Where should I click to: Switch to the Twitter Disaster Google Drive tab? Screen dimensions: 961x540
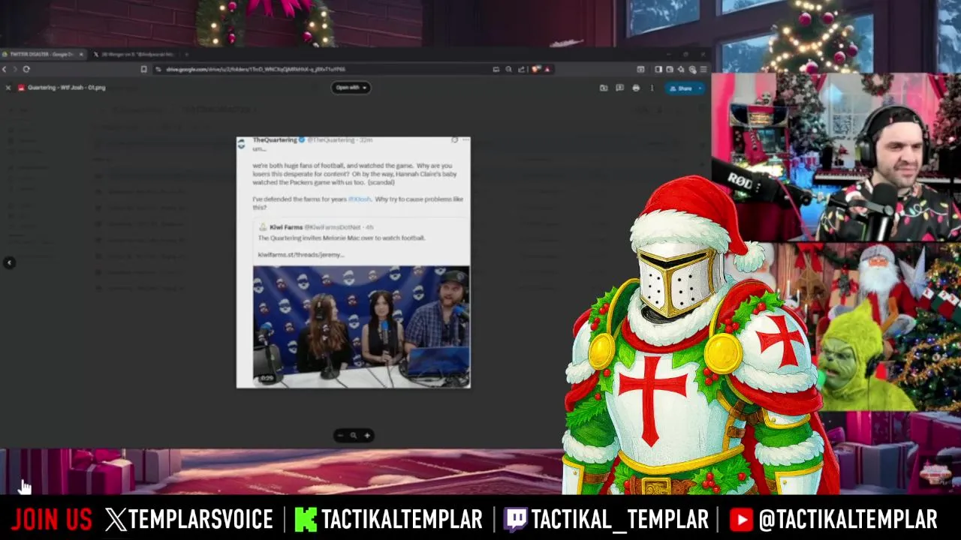click(x=44, y=54)
